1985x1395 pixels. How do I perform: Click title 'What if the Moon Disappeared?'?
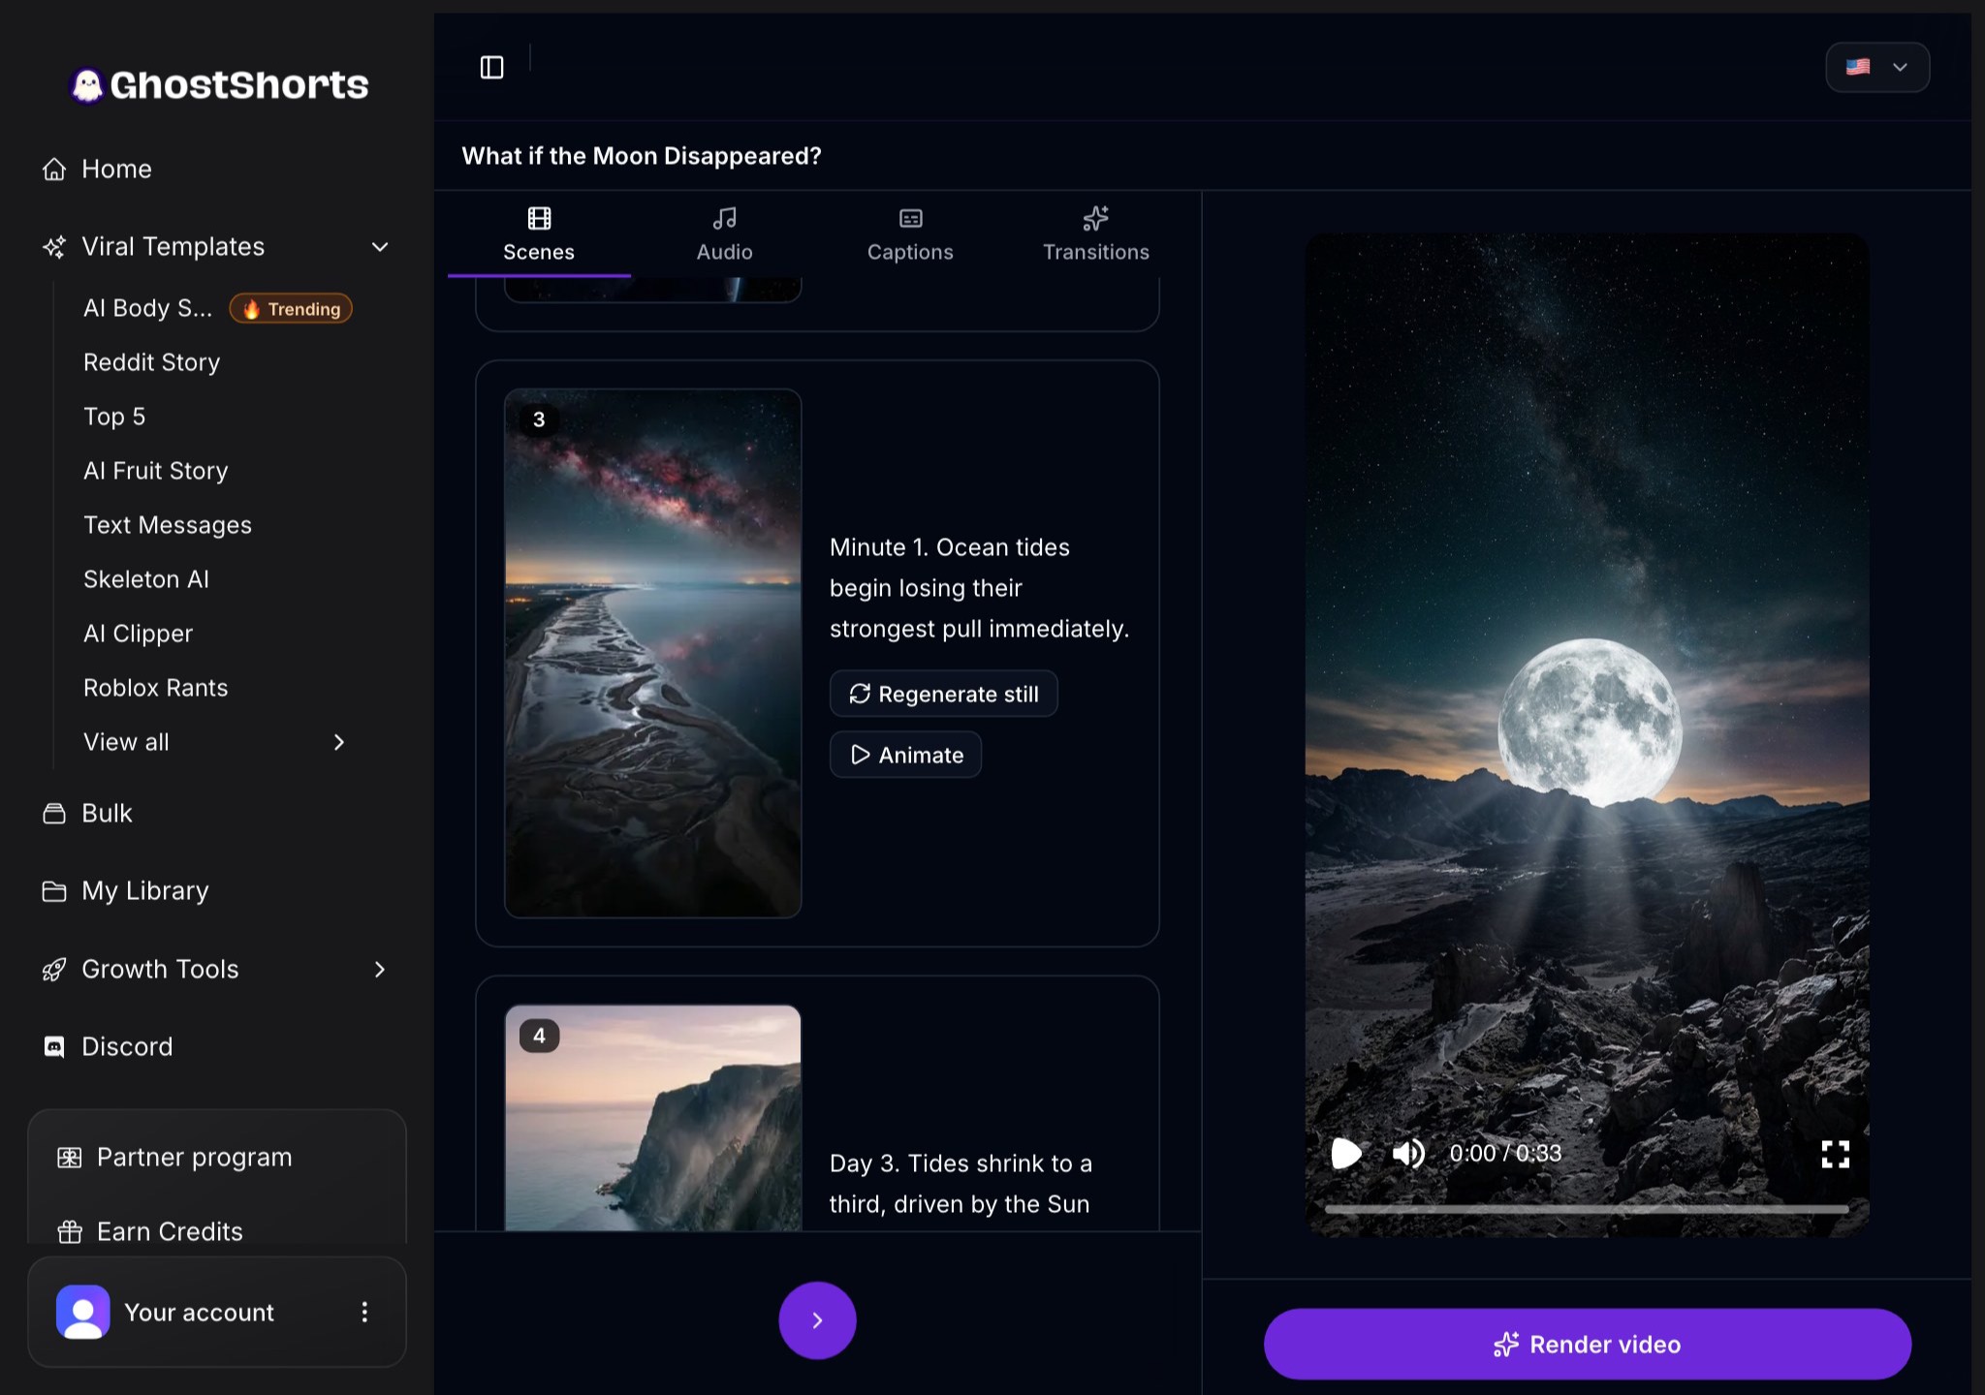tap(642, 157)
